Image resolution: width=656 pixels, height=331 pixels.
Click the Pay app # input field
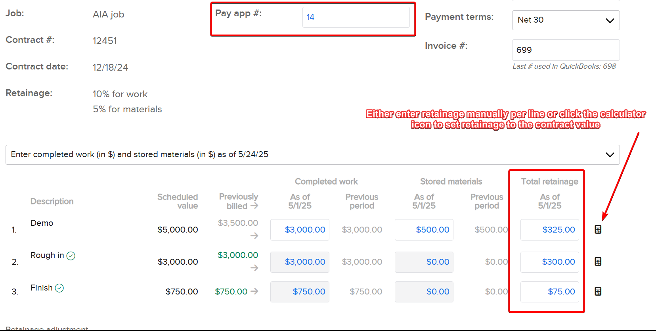pos(356,17)
